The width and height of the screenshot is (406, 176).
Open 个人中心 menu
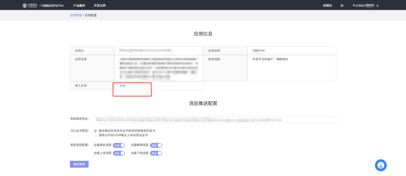(358, 6)
